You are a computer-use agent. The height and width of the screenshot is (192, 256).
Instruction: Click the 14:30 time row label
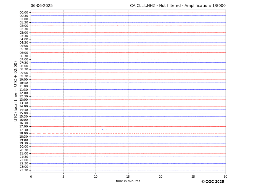24,110
